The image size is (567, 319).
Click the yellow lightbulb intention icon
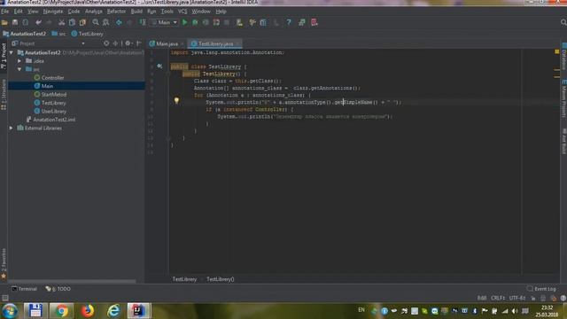click(x=176, y=100)
